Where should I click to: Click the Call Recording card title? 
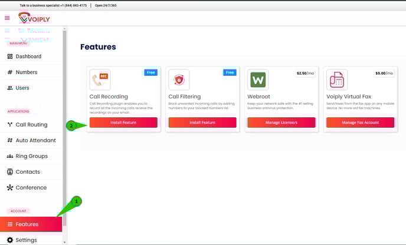pyautogui.click(x=109, y=97)
